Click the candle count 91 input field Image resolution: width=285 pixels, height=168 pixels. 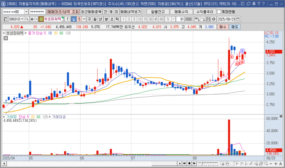click(180, 19)
